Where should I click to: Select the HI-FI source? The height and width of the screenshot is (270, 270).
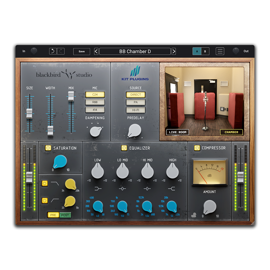pyautogui.click(x=136, y=110)
